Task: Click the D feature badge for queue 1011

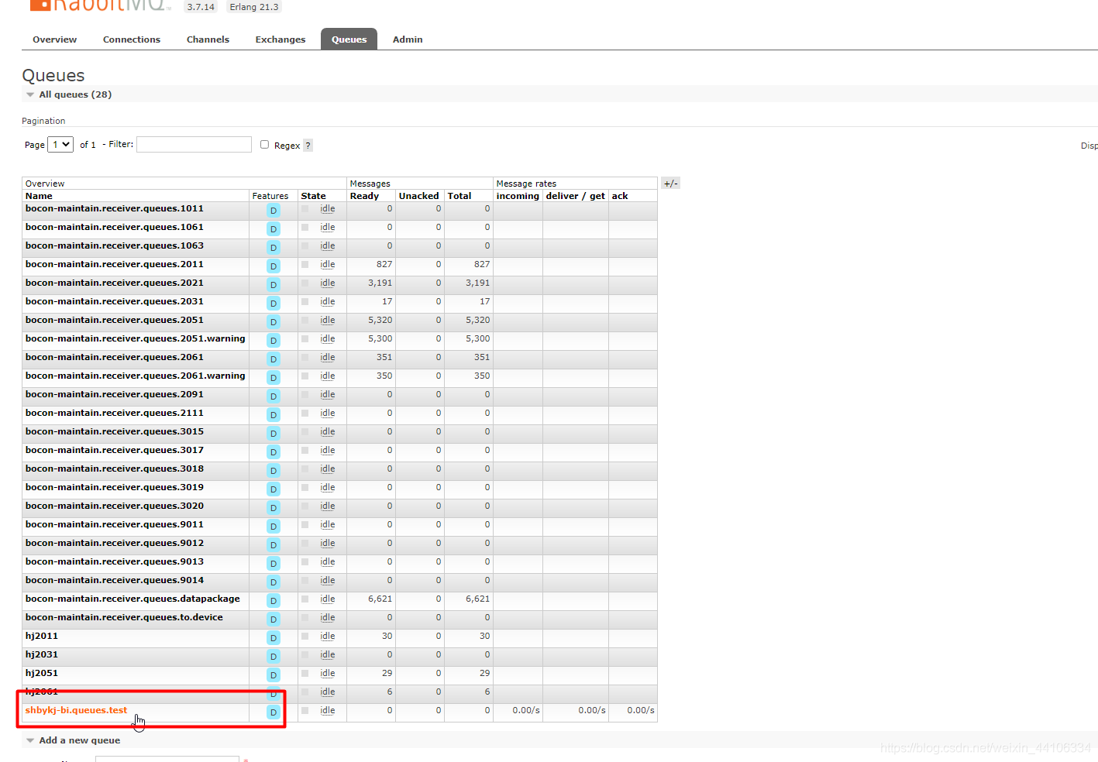Action: pos(274,211)
